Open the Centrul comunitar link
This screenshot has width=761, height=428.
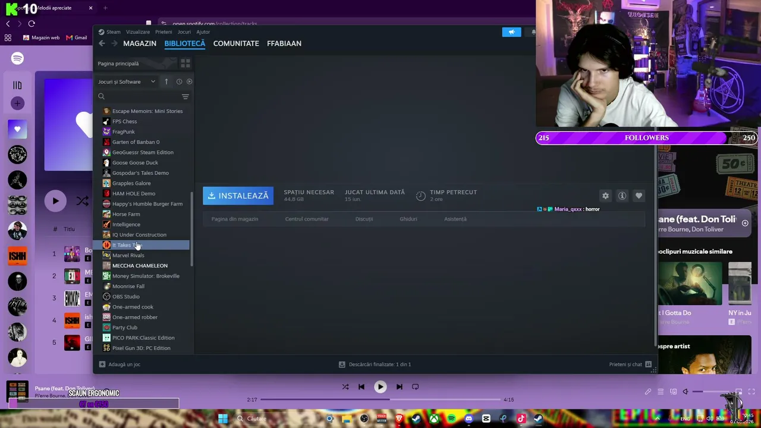click(307, 219)
